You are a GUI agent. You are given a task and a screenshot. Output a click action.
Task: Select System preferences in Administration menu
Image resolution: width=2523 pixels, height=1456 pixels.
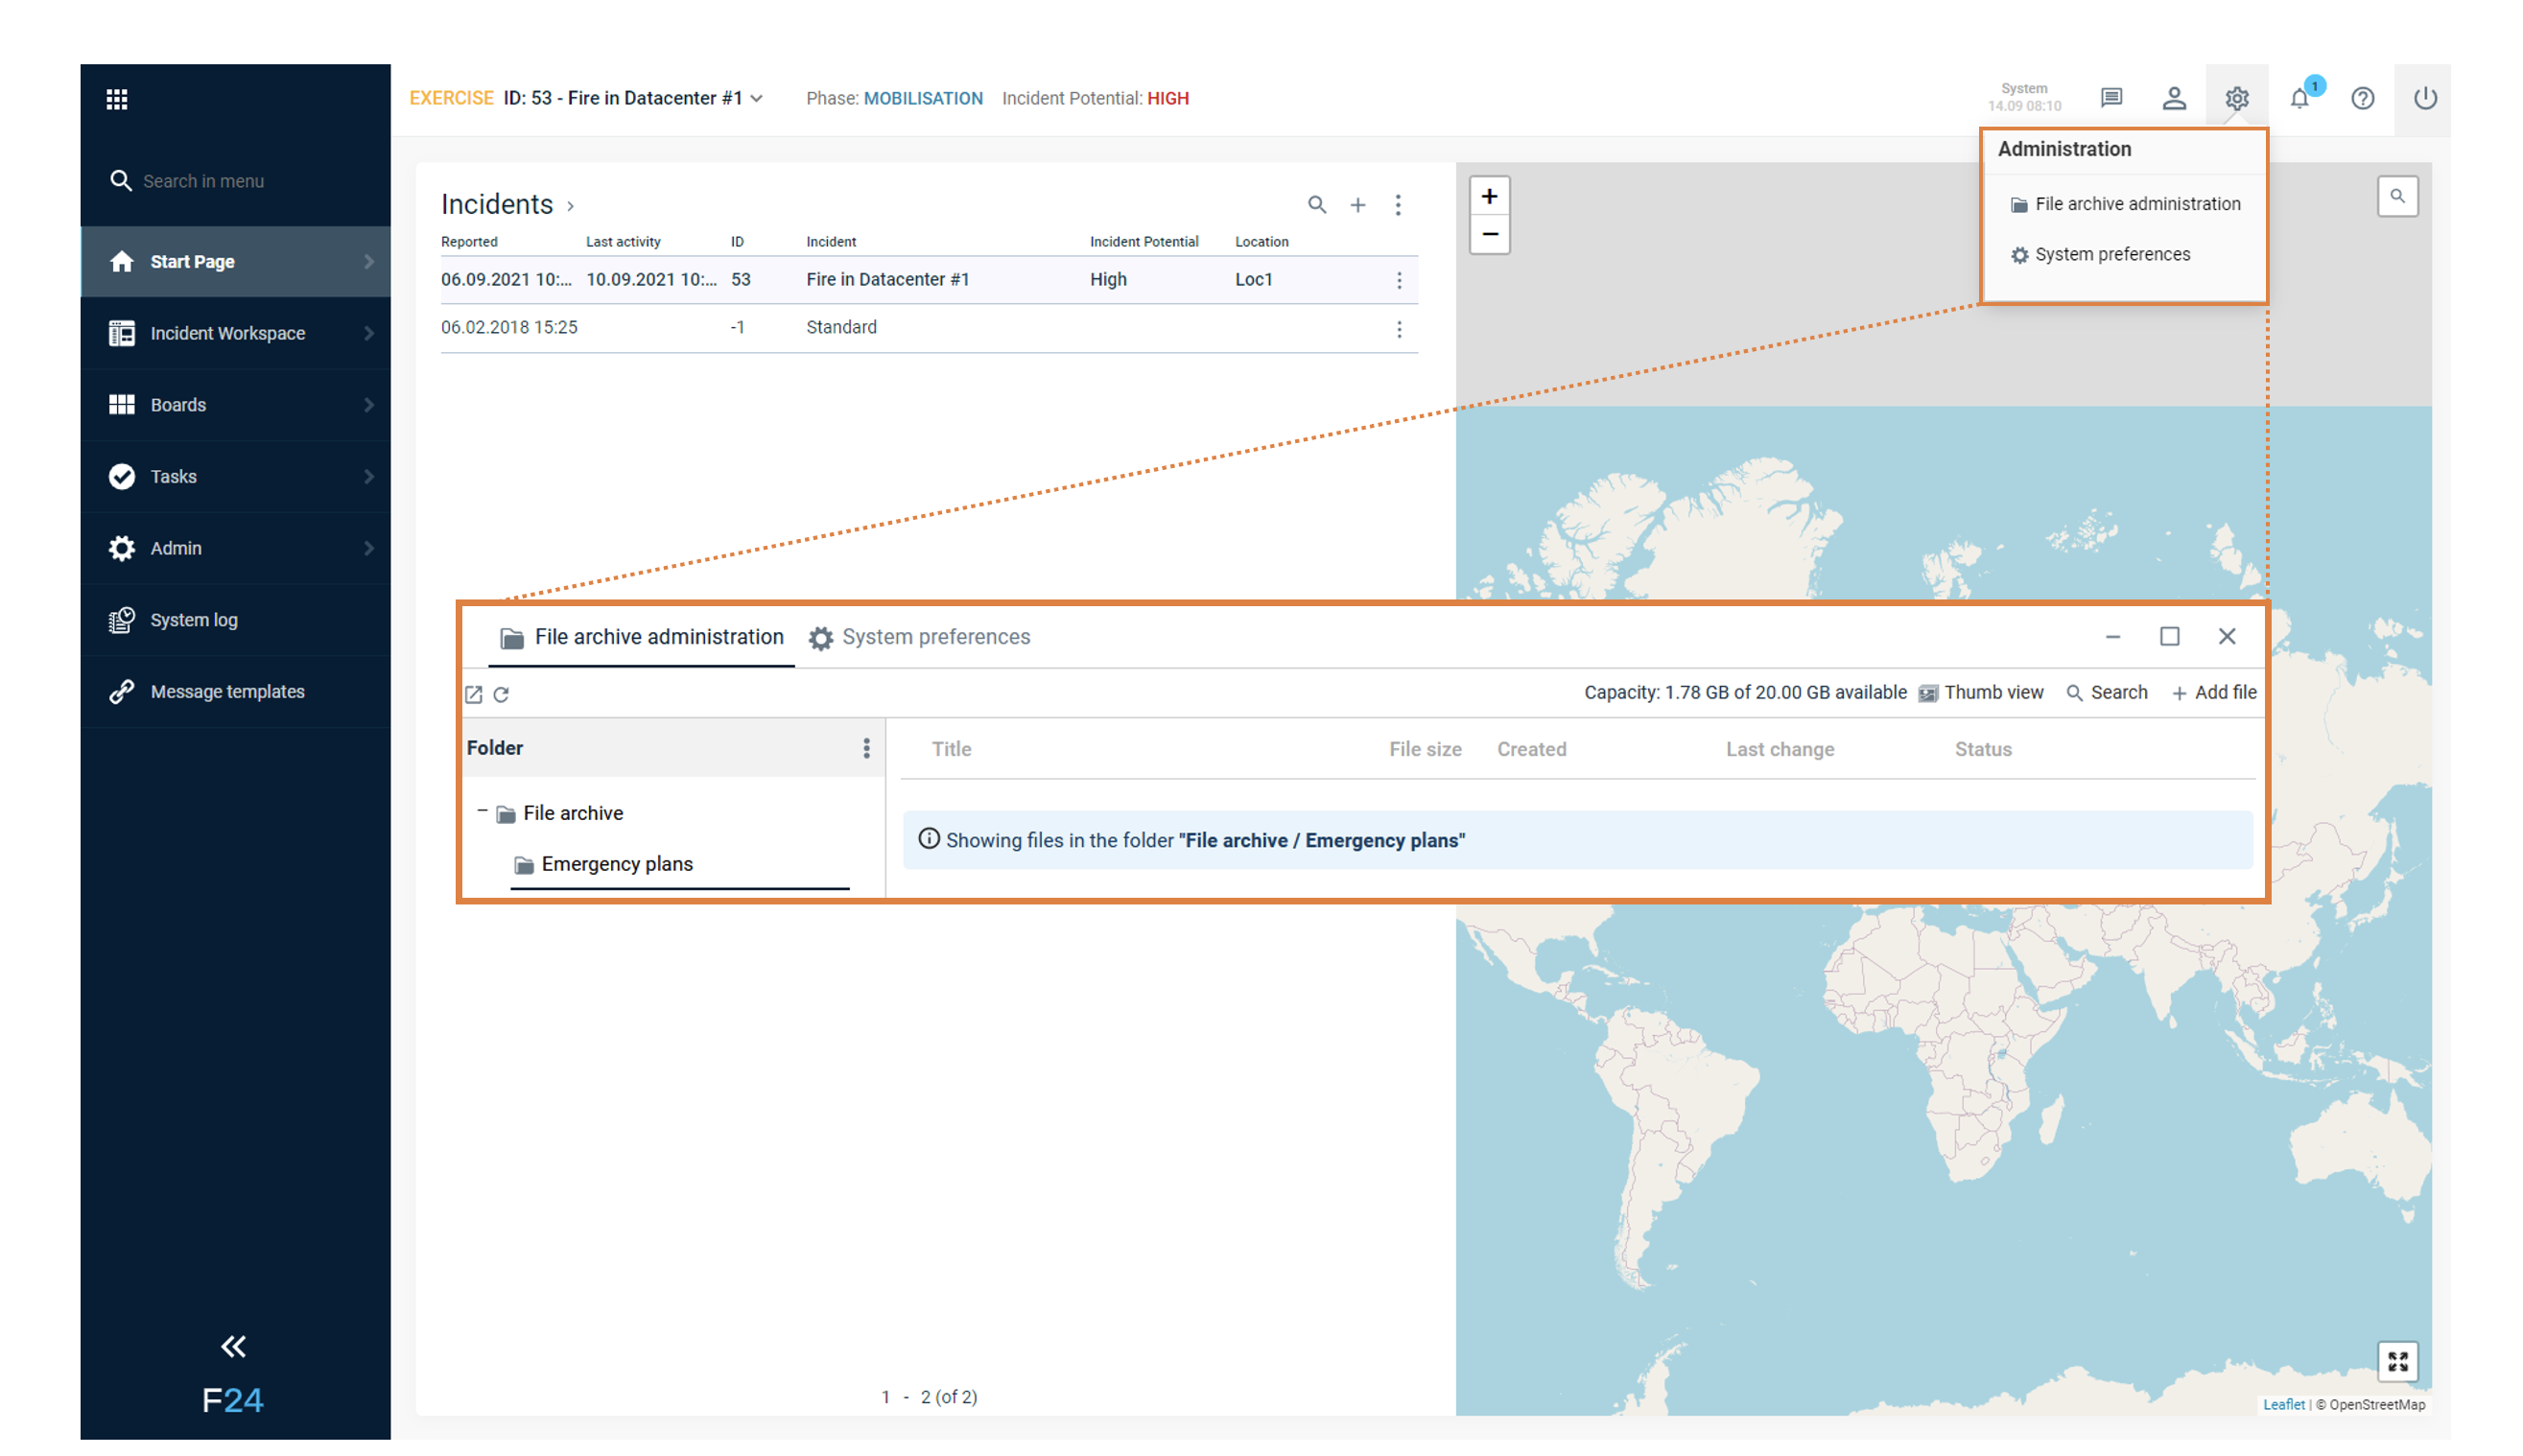(x=2100, y=254)
